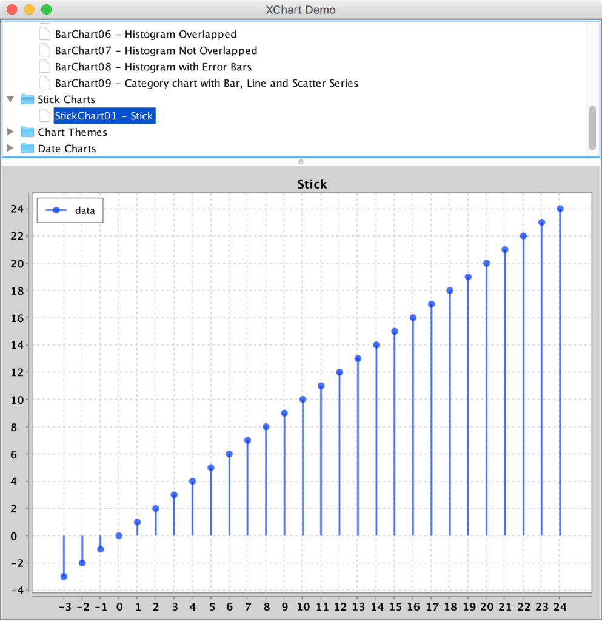The width and height of the screenshot is (602, 621).
Task: Select BarChart06 - Histogram Overlapped
Action: [x=145, y=33]
